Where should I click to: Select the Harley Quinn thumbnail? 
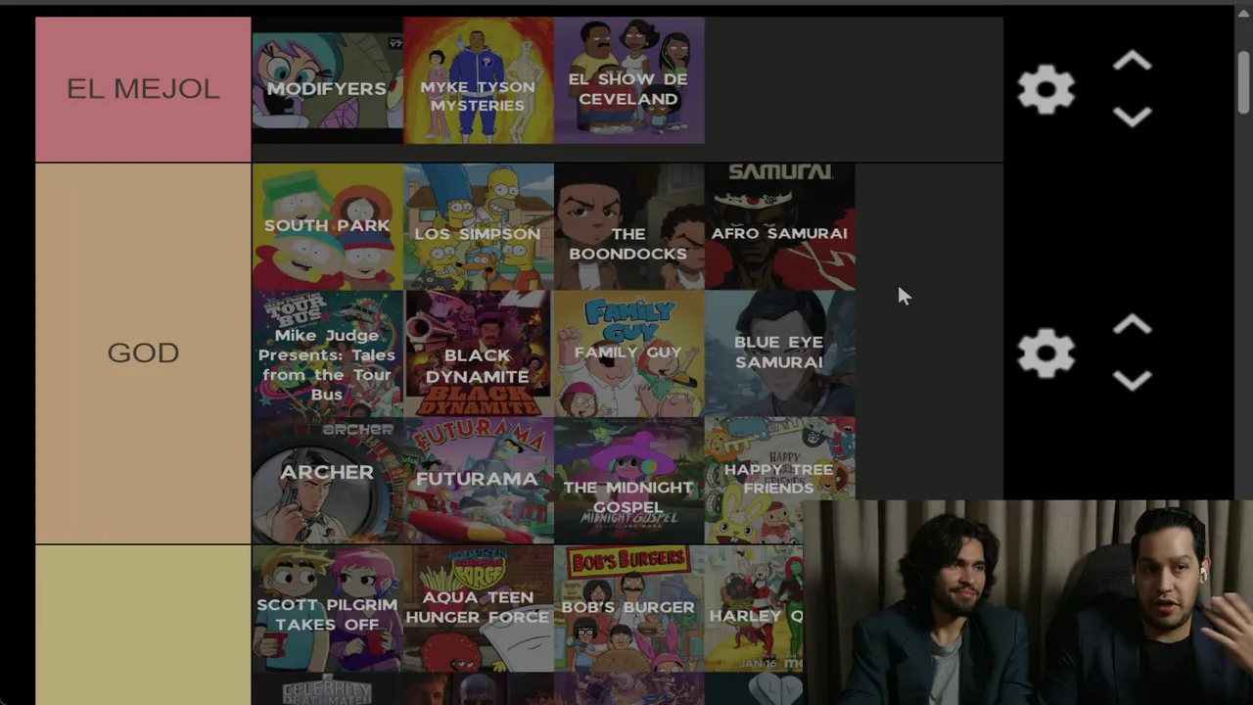pyautogui.click(x=754, y=608)
